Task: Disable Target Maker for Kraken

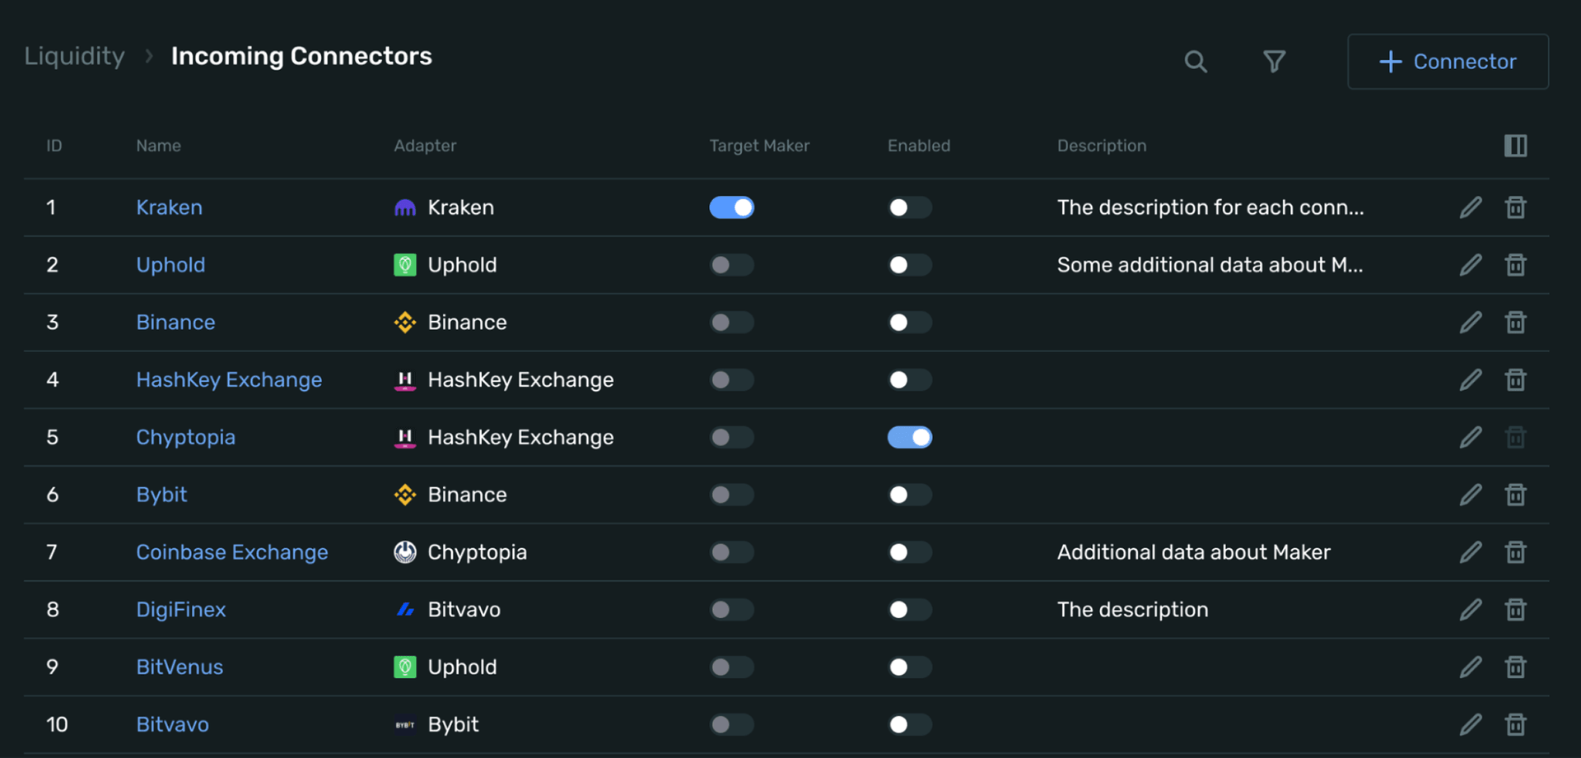Action: tap(732, 207)
